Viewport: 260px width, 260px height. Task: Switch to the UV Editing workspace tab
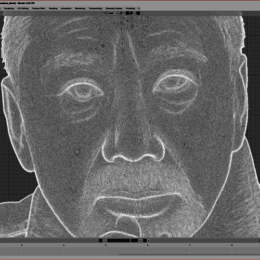pos(23,8)
